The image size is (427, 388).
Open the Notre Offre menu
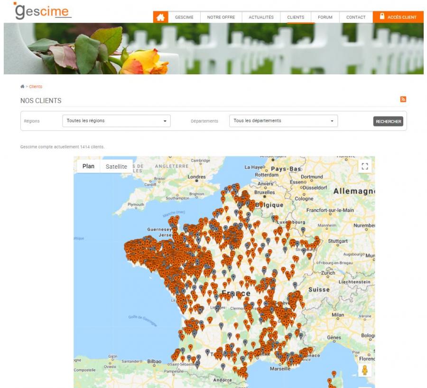click(221, 17)
